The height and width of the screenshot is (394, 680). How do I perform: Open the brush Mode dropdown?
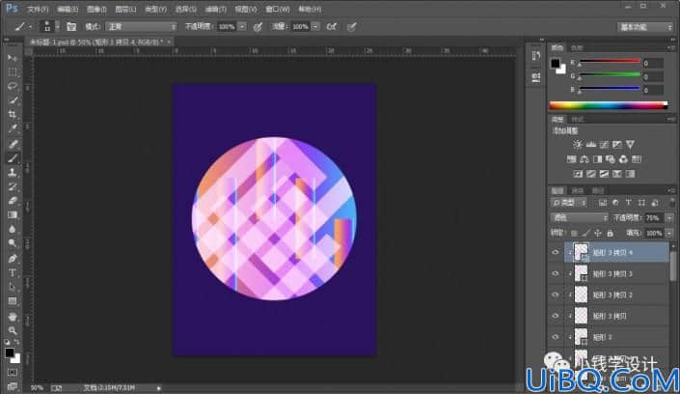click(x=141, y=27)
